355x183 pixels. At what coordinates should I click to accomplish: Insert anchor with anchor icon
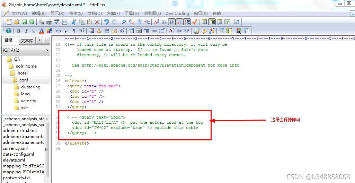tap(99, 31)
